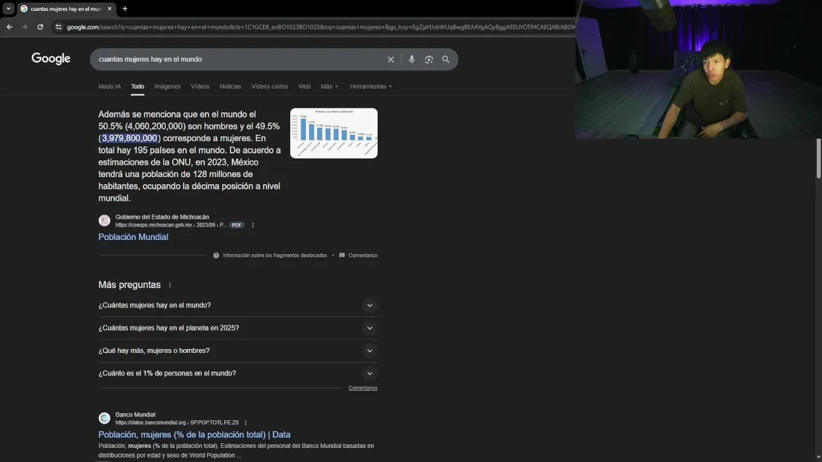Click the featured snippet info question icon
The width and height of the screenshot is (822, 462).
coord(216,255)
